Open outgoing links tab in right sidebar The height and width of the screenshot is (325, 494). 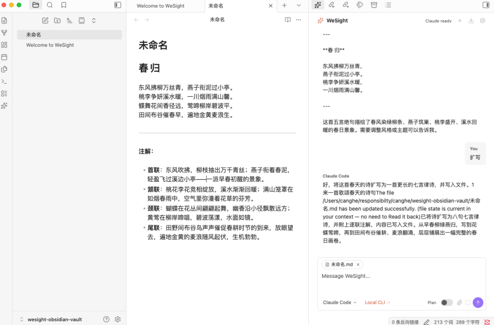pos(346,5)
